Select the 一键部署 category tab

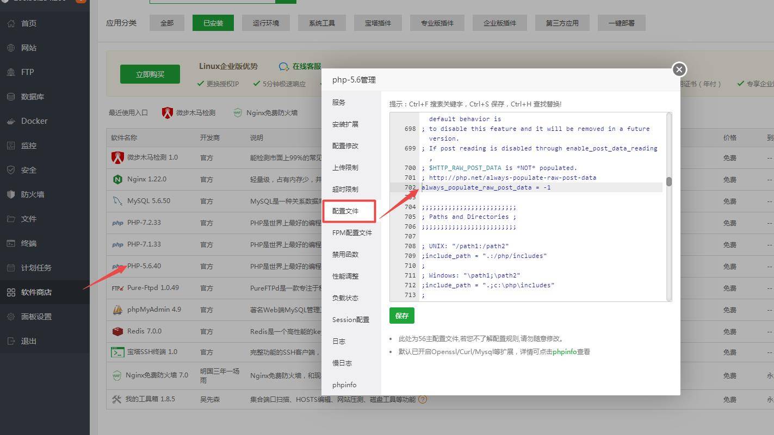pos(622,23)
